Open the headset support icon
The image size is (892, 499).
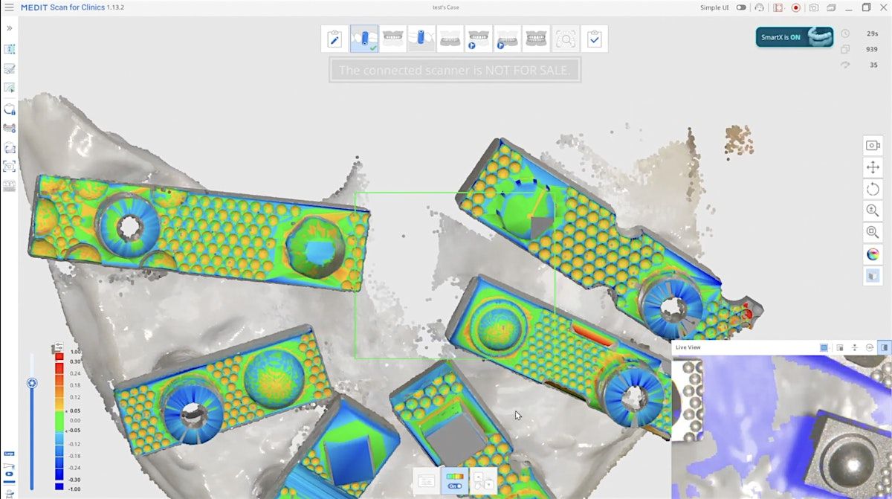click(x=759, y=7)
